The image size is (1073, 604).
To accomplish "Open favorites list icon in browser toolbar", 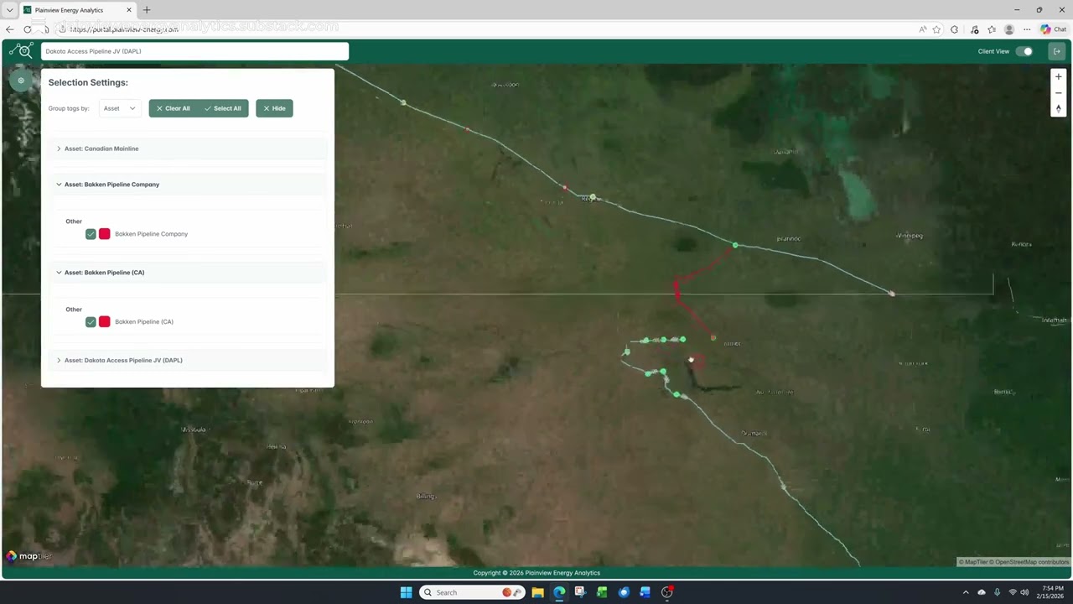I will (x=992, y=29).
